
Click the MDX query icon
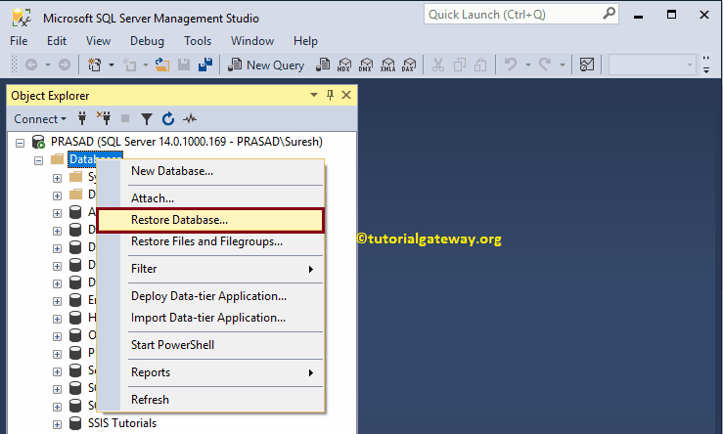[x=344, y=65]
